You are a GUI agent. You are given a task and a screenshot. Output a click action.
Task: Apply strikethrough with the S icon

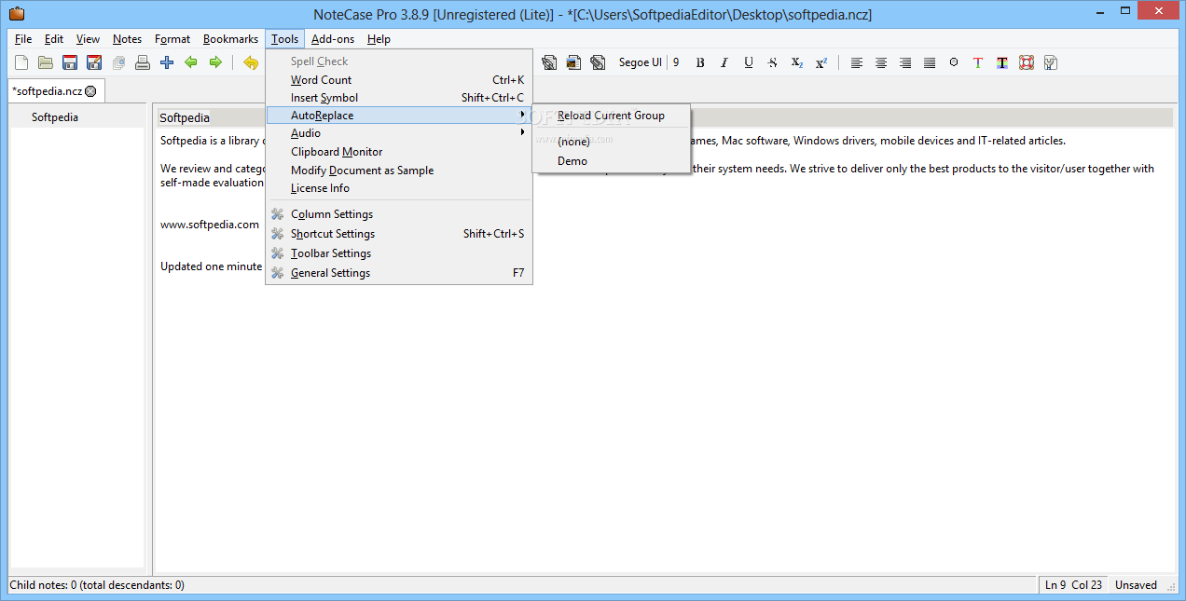tap(773, 62)
